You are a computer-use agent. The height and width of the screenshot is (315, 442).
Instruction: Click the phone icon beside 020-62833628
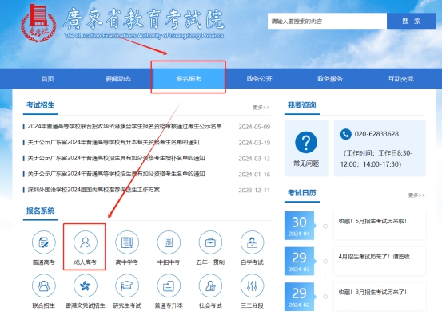[x=345, y=134]
